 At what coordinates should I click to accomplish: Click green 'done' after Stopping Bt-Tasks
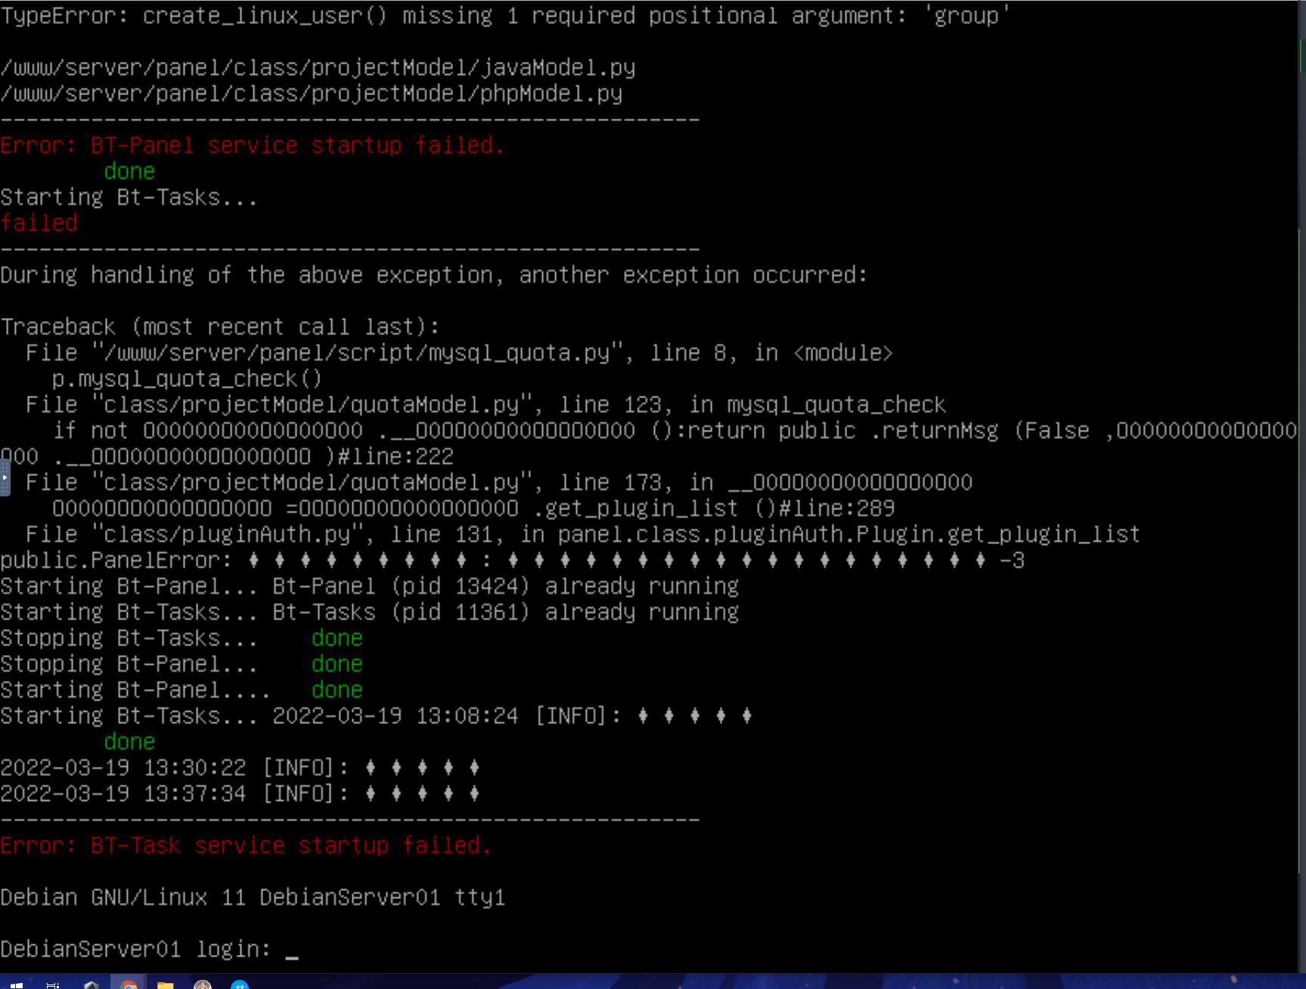[x=337, y=638]
